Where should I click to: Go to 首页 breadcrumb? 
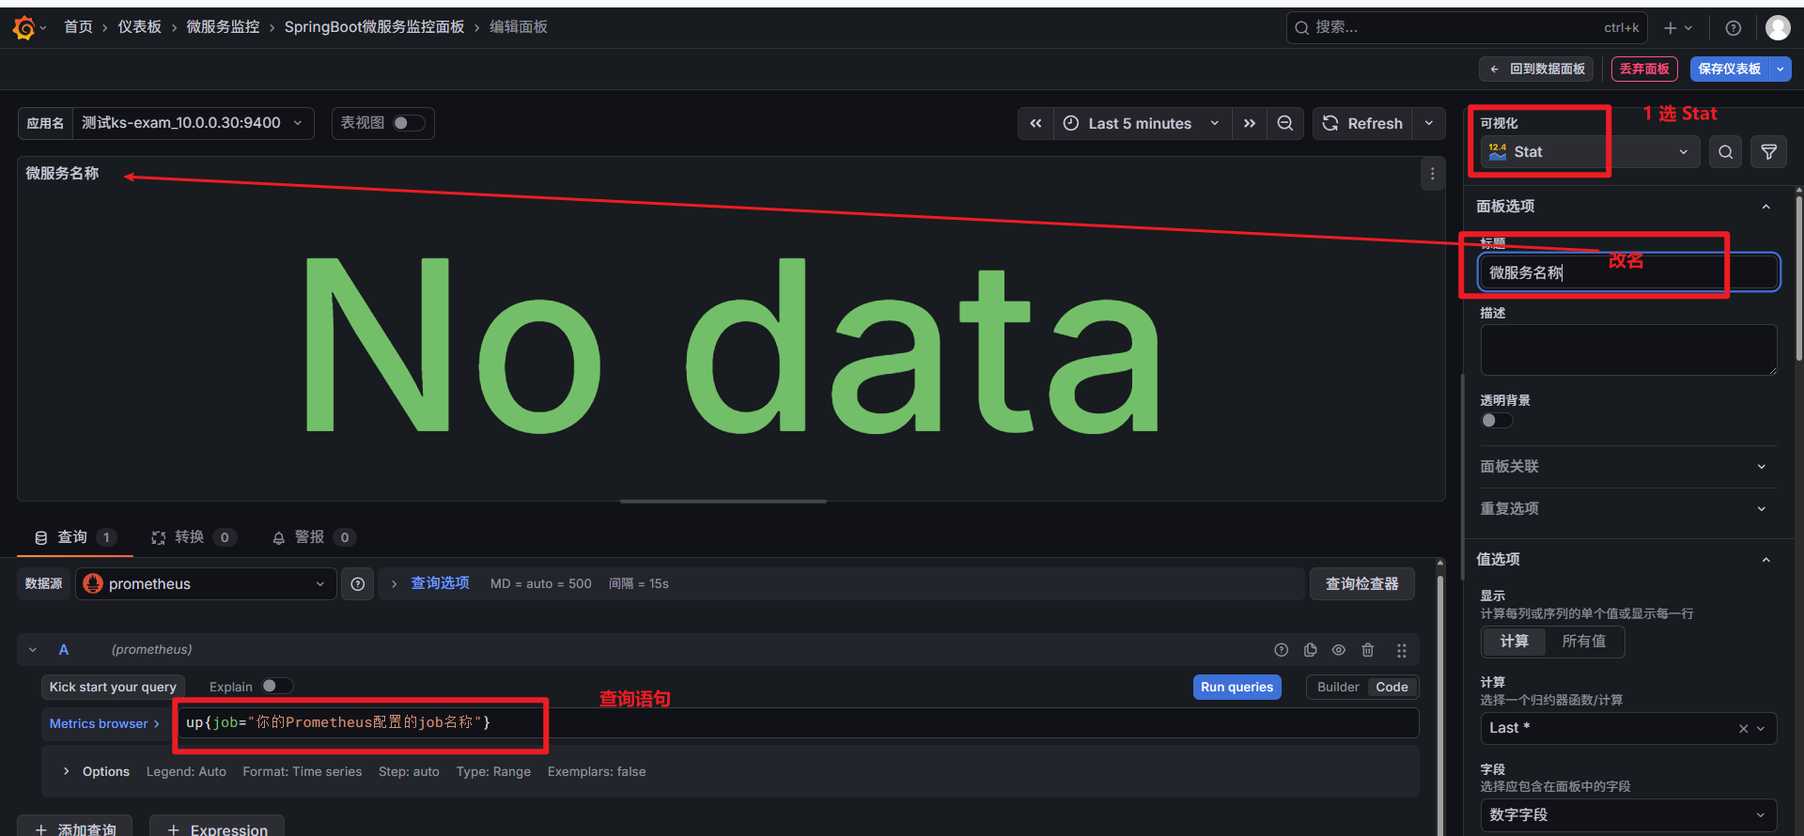point(78,27)
